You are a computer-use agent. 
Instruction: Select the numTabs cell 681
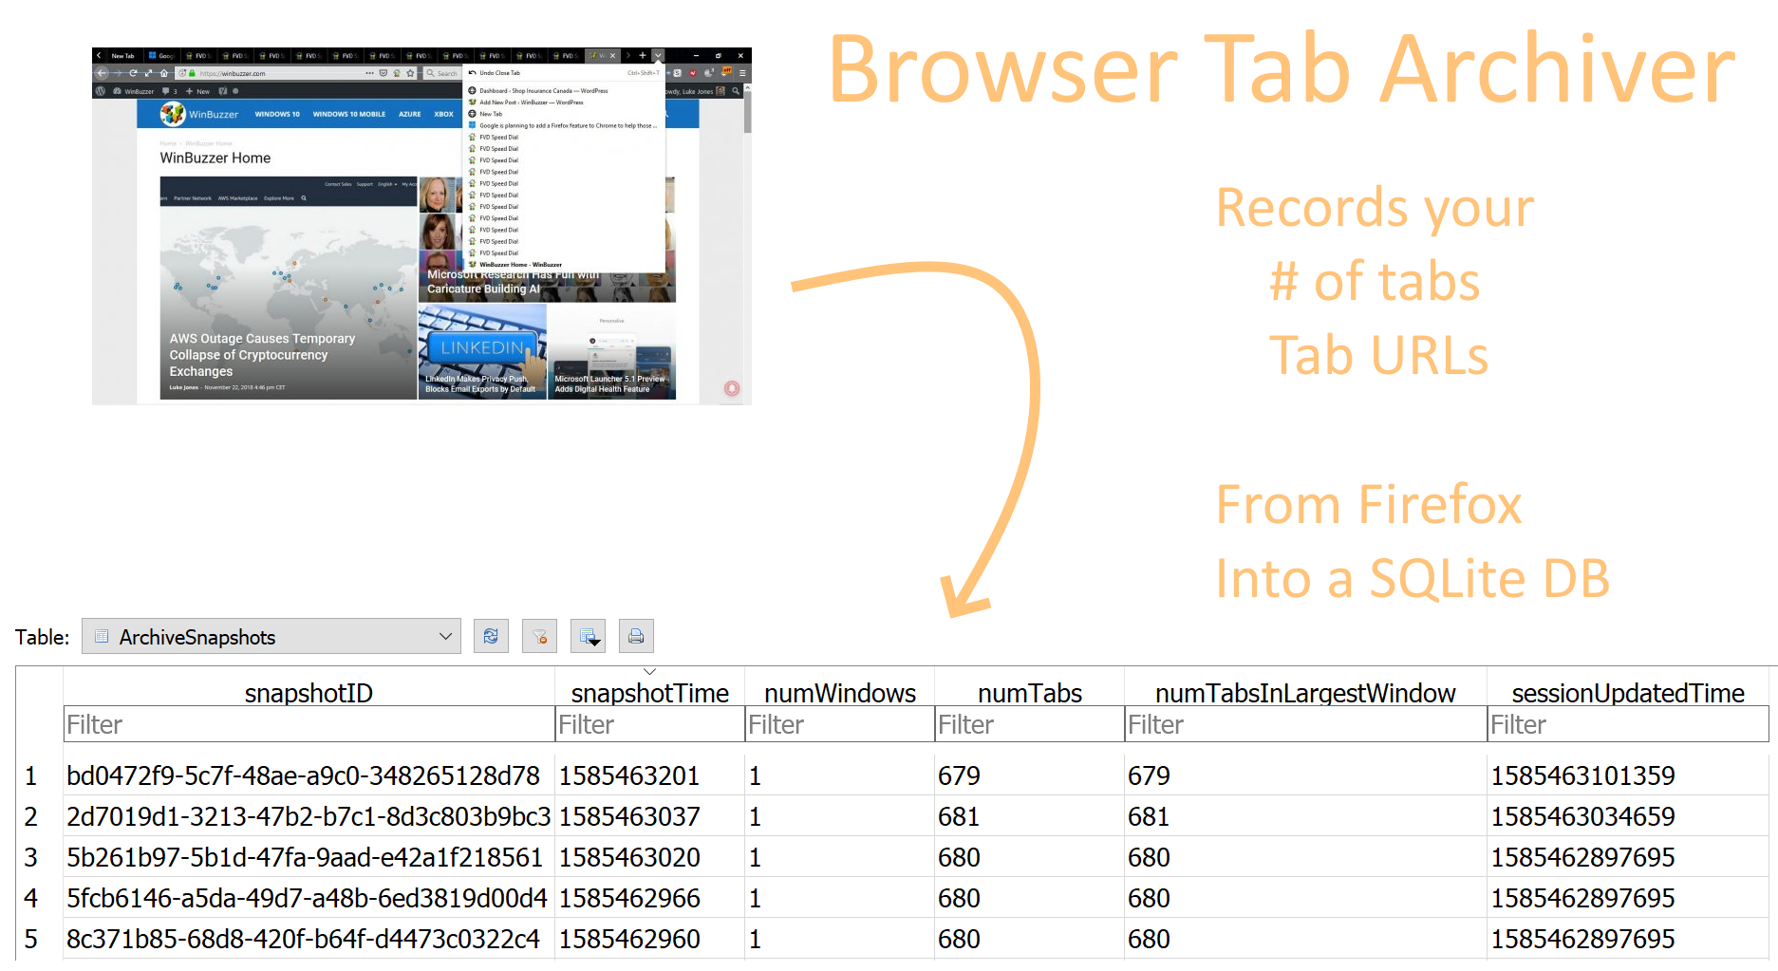coord(1030,816)
